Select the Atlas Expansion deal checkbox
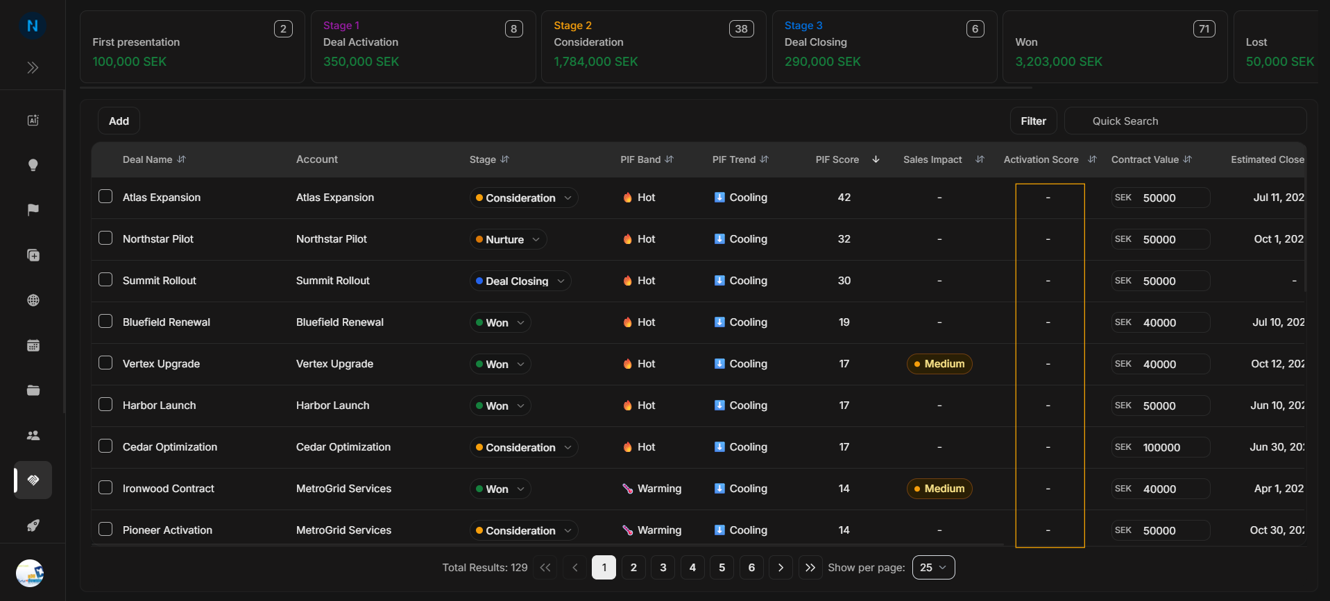The width and height of the screenshot is (1330, 601). [x=105, y=196]
